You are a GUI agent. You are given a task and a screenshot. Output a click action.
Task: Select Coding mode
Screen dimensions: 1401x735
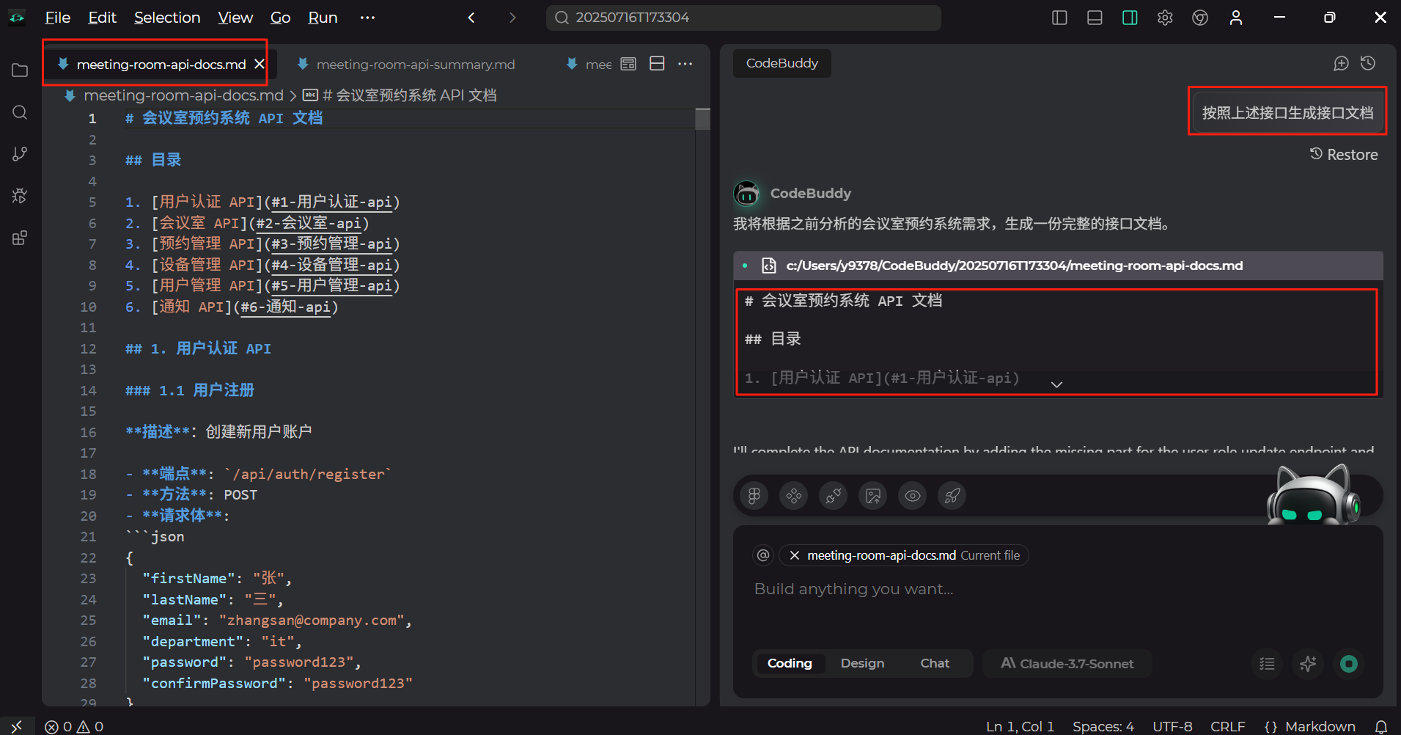pyautogui.click(x=790, y=663)
